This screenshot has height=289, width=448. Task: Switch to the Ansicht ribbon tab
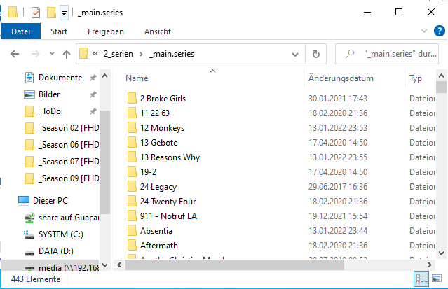tap(158, 31)
